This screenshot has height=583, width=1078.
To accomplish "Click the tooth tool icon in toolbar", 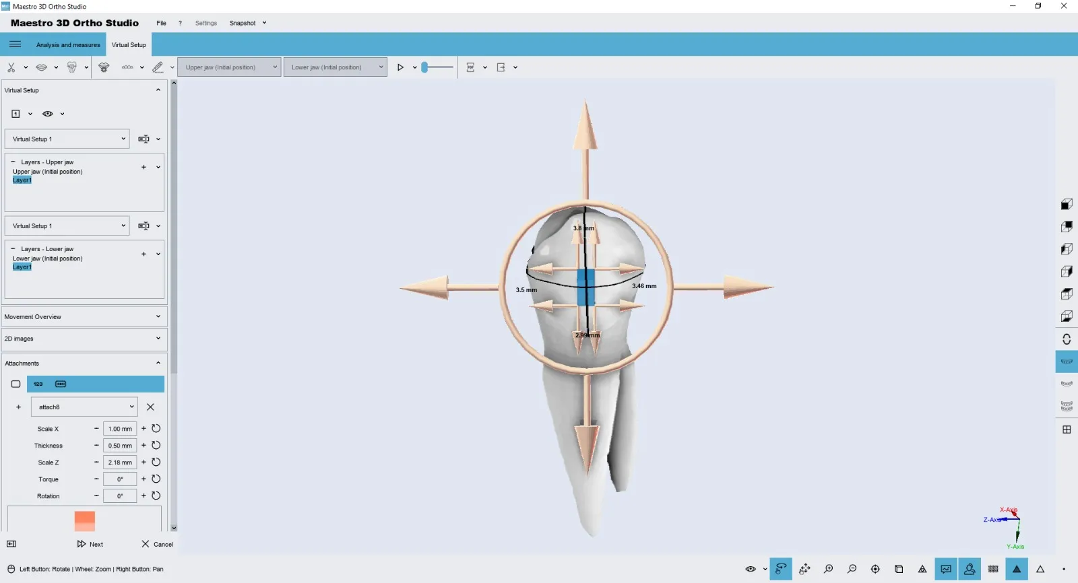I will (x=72, y=67).
